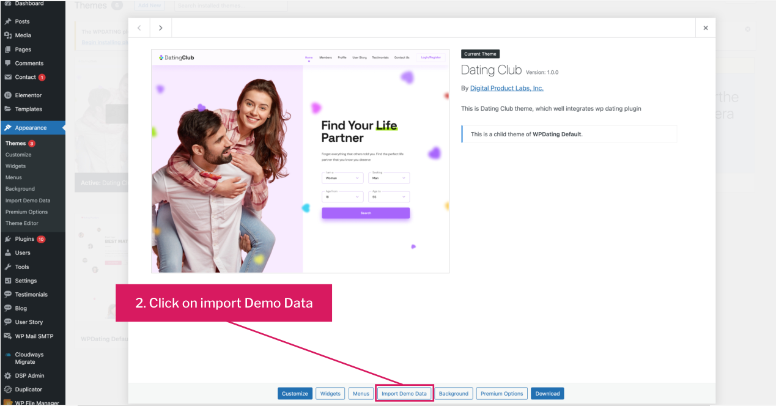Open Customize in Appearance submenu
The height and width of the screenshot is (406, 776).
coord(18,155)
